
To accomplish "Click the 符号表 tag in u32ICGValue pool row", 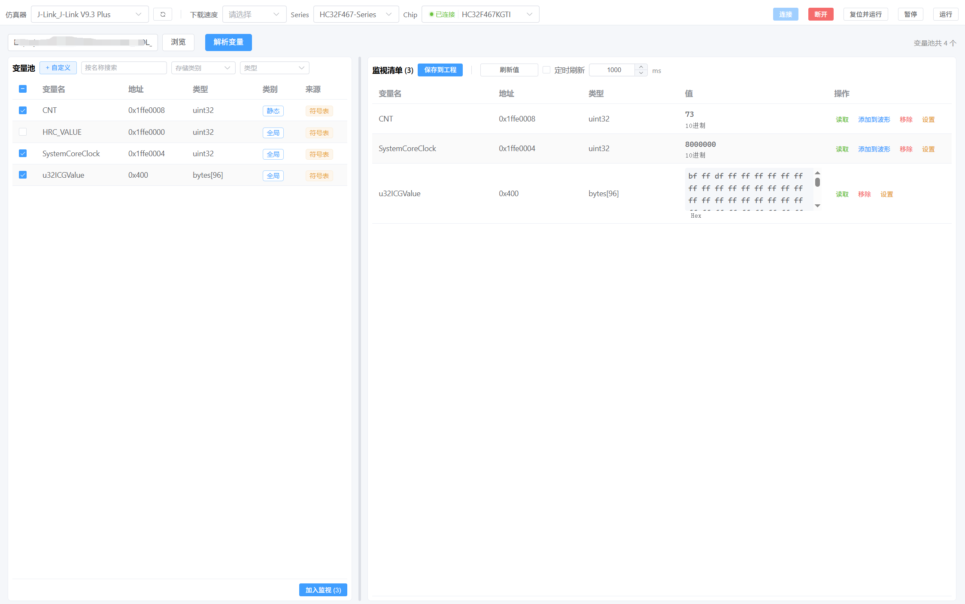I will (319, 176).
